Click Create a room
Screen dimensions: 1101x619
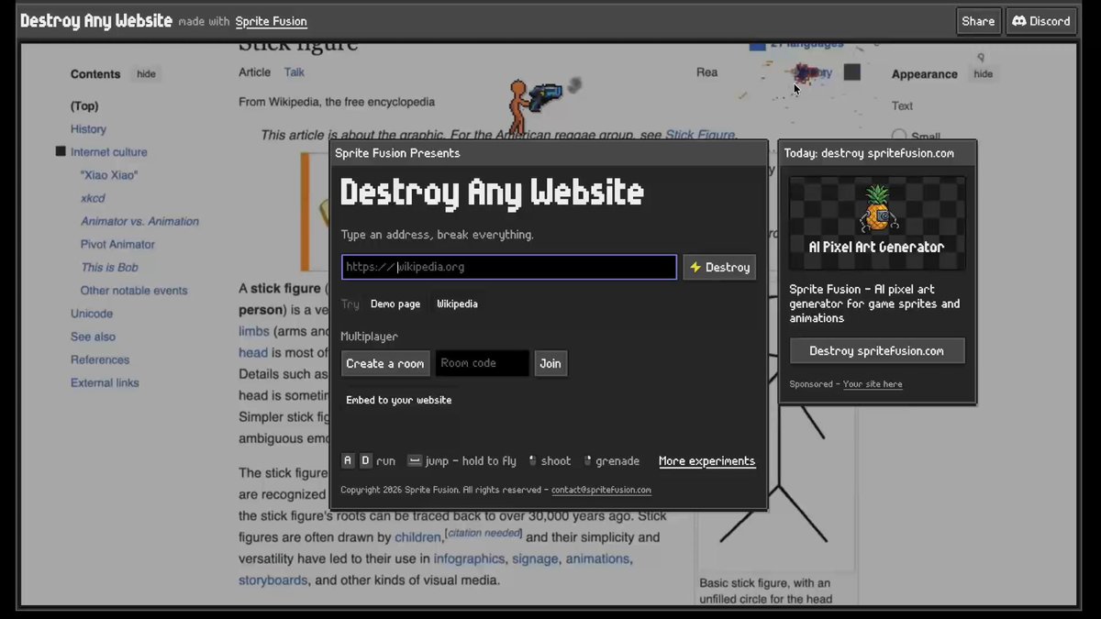pyautogui.click(x=385, y=363)
